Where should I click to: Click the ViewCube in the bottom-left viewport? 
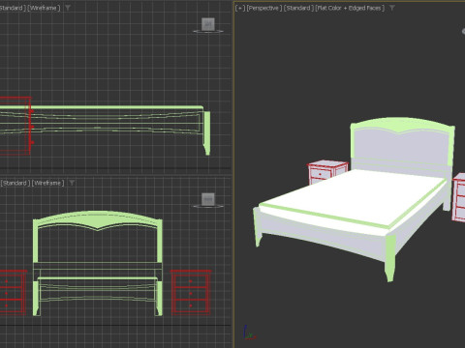208,199
